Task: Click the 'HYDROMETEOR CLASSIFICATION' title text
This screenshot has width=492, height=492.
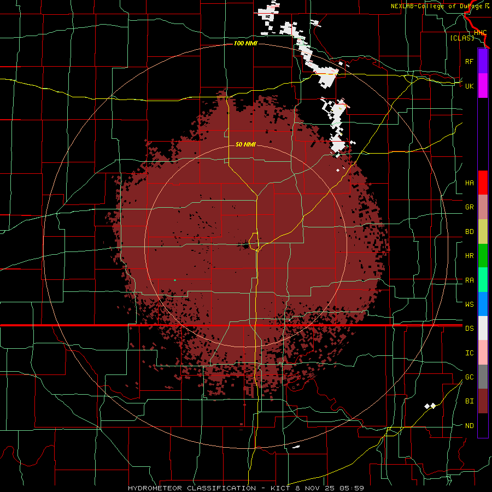Action: [192, 488]
